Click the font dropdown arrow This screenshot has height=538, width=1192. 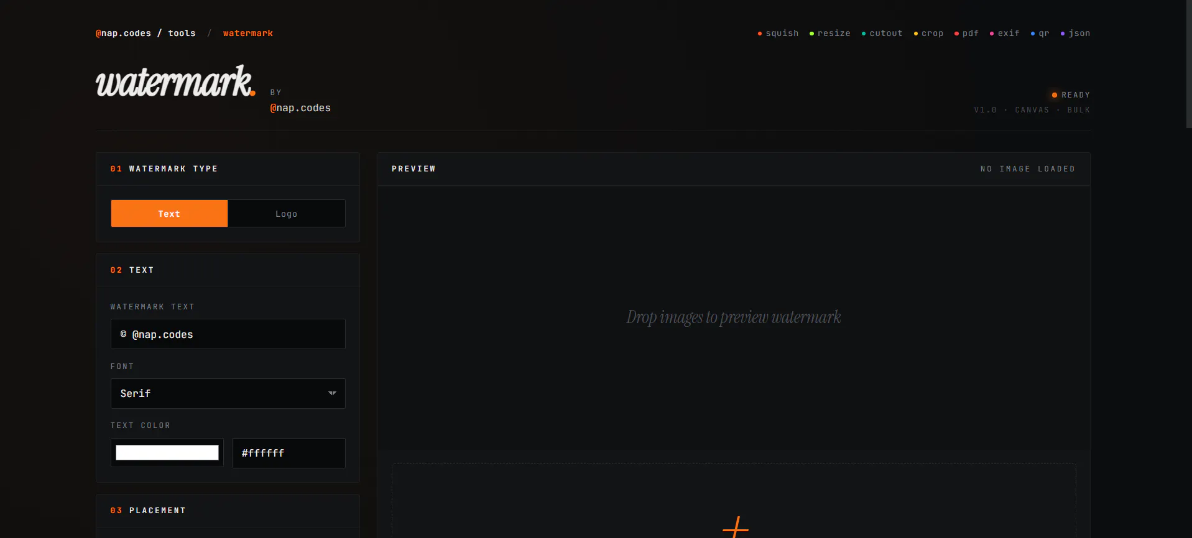pyautogui.click(x=332, y=393)
